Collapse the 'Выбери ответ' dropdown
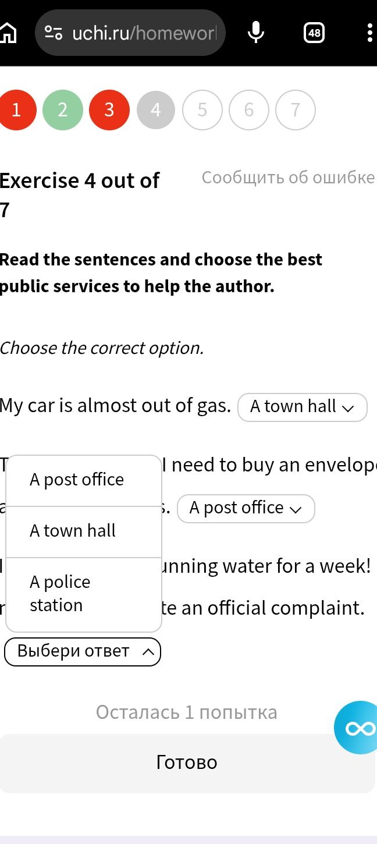This screenshot has width=377, height=844. (x=83, y=651)
